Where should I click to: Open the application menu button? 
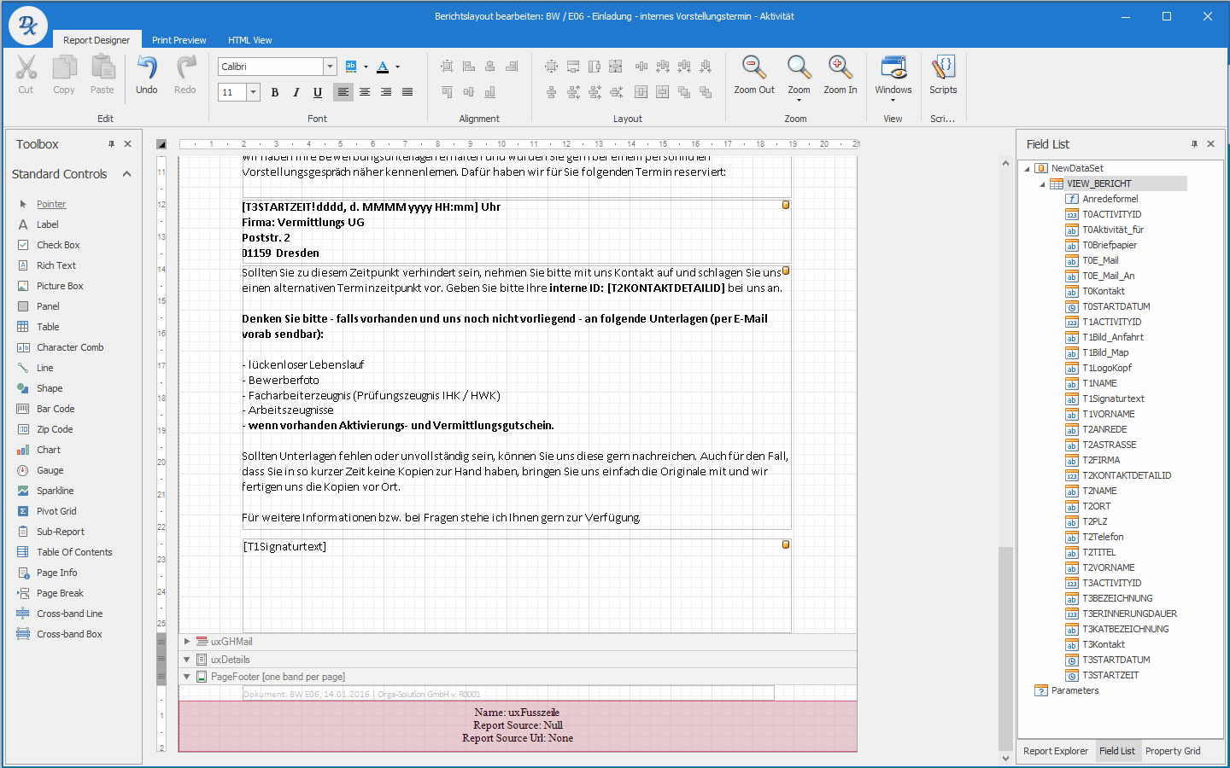click(28, 26)
